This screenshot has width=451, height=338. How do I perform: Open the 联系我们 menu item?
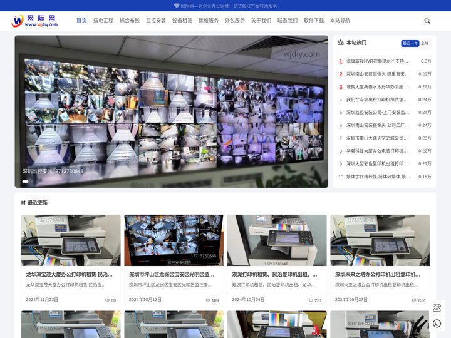pos(288,21)
